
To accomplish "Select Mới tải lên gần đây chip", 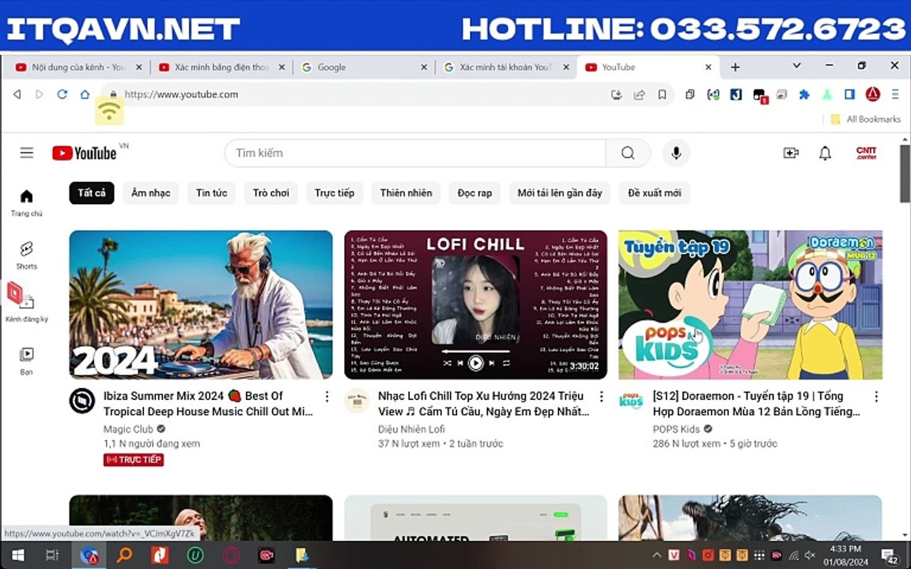I will tap(560, 193).
